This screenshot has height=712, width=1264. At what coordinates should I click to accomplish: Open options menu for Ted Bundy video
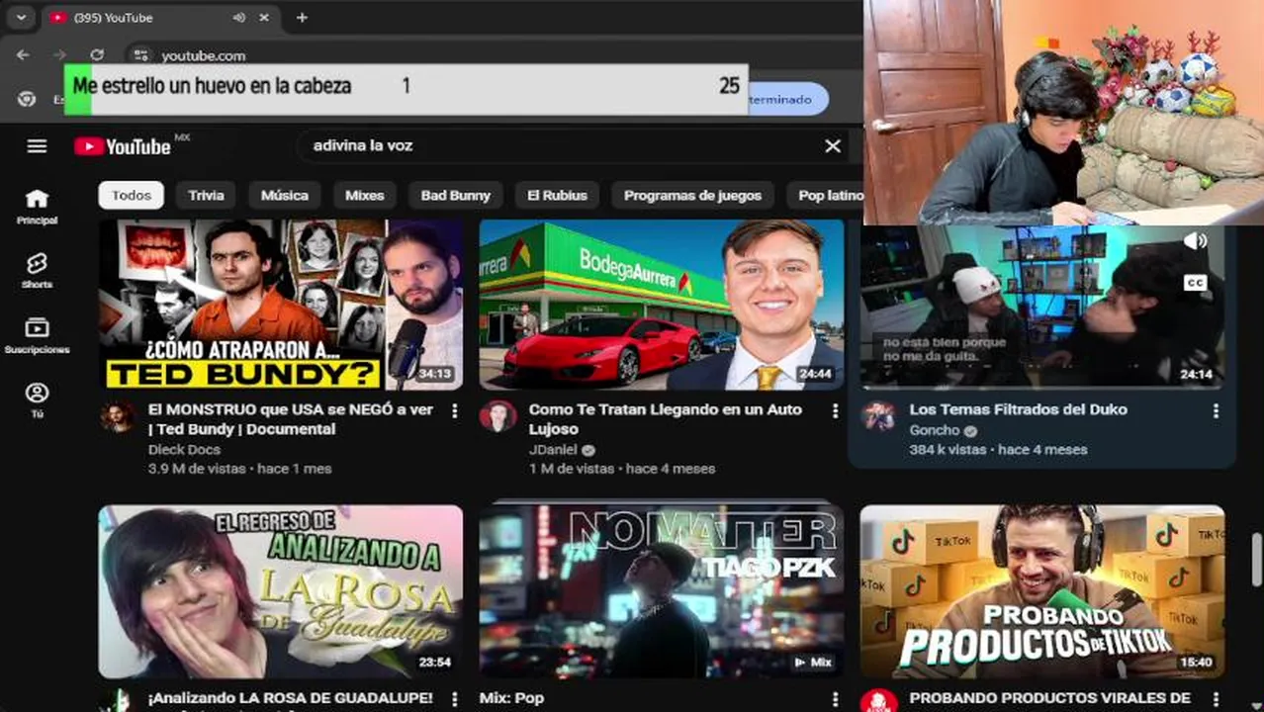[x=455, y=409]
